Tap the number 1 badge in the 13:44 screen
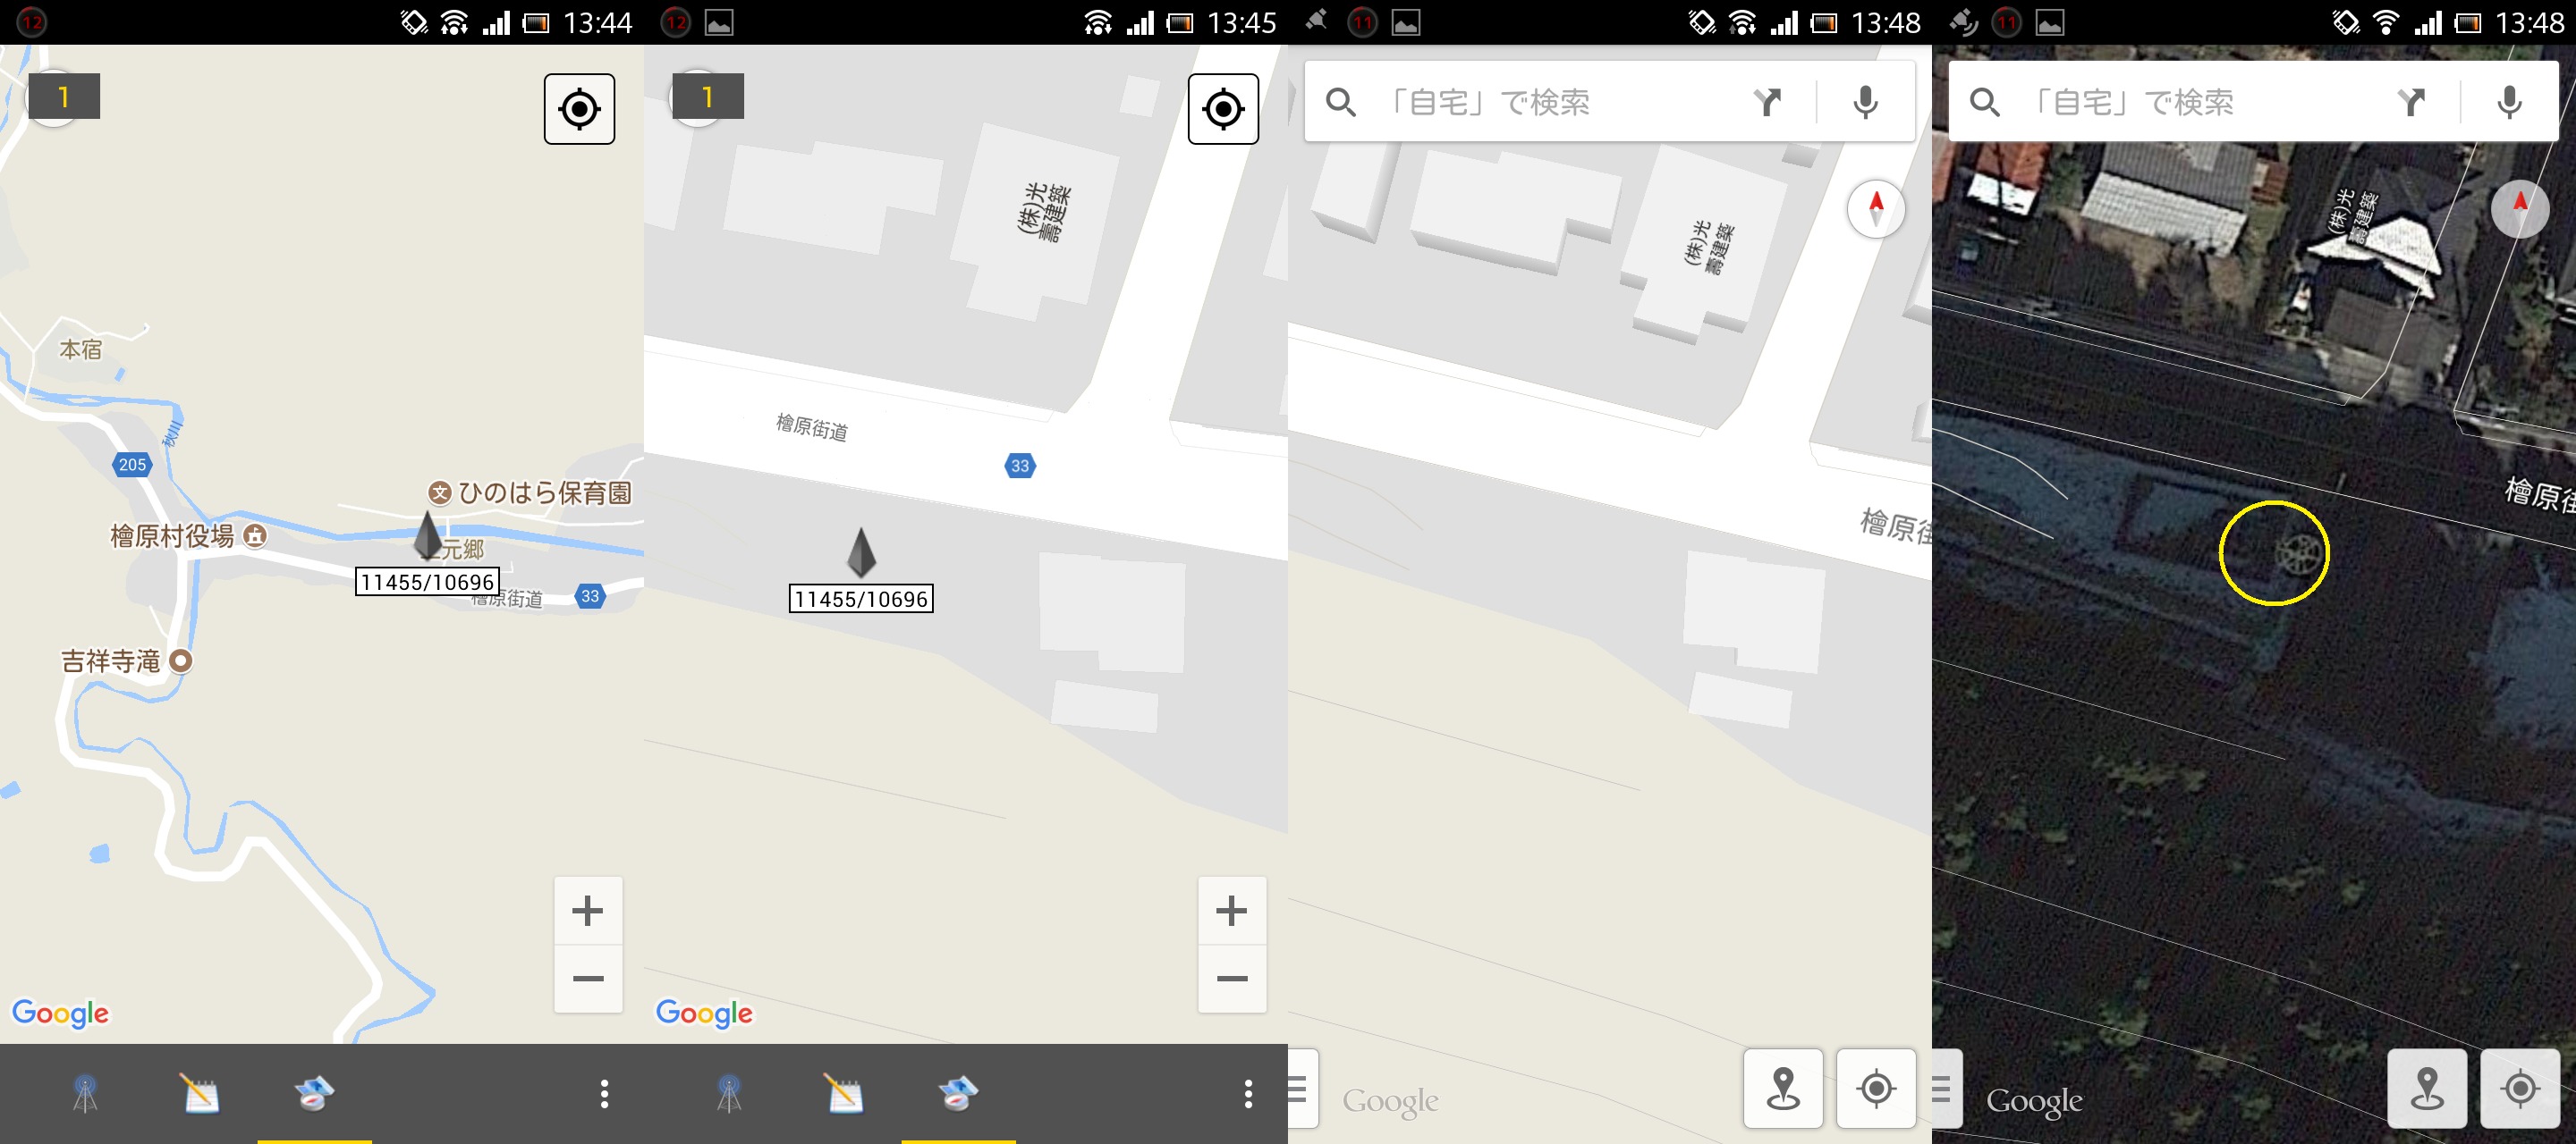 point(63,97)
